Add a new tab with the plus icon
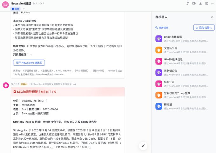 coord(24,9)
